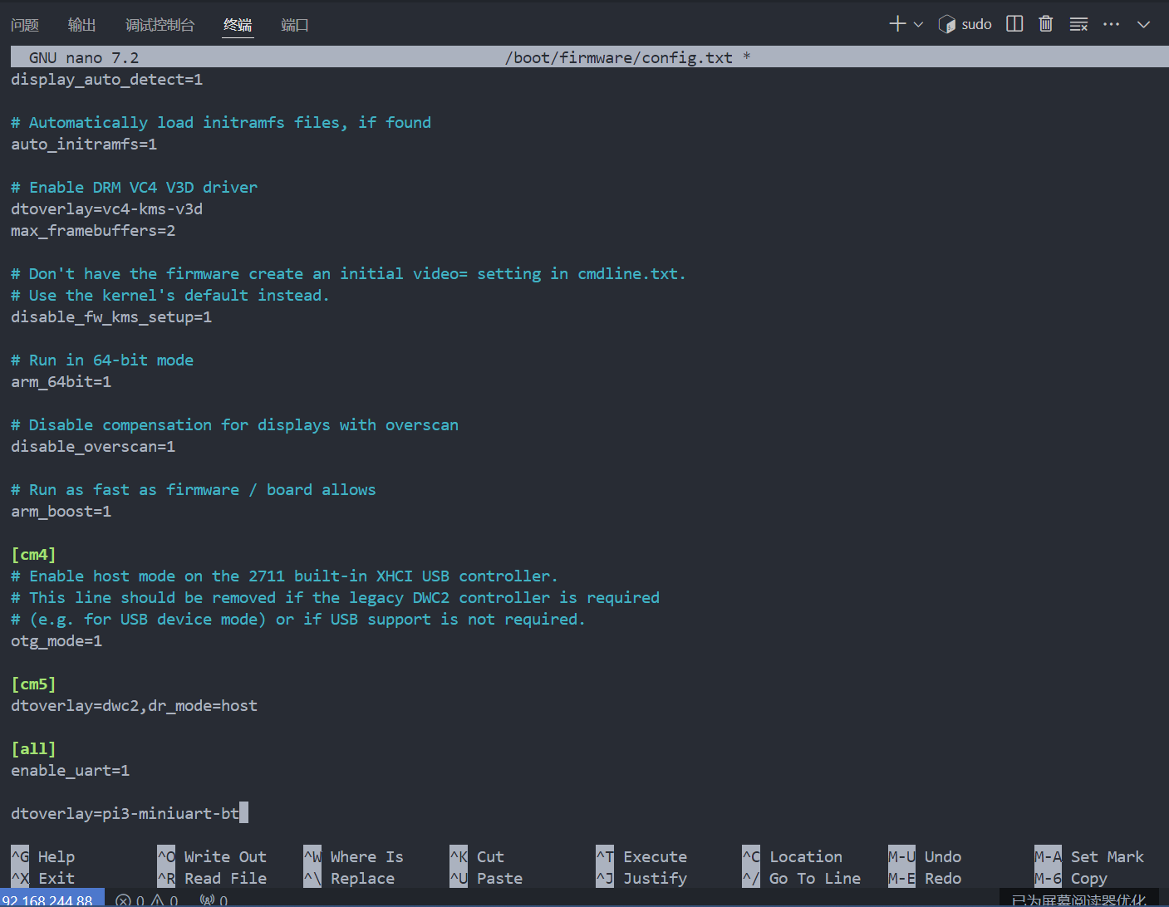Click the dtoverlay=vc4-kms-v3d line
Screen dimensions: 1169x907
pyautogui.click(x=106, y=208)
